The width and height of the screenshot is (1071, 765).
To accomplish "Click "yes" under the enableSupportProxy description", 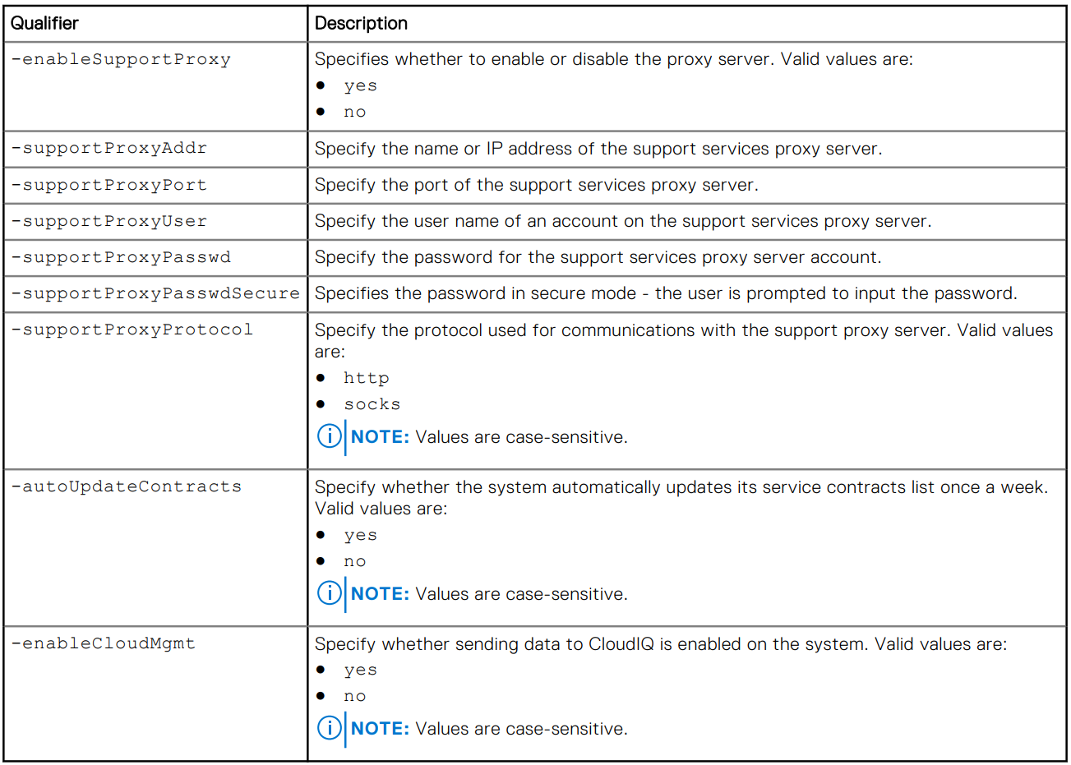I will pos(360,86).
